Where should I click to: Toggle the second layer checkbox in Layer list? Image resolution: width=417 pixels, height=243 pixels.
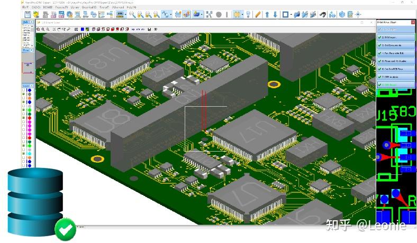coord(24,94)
